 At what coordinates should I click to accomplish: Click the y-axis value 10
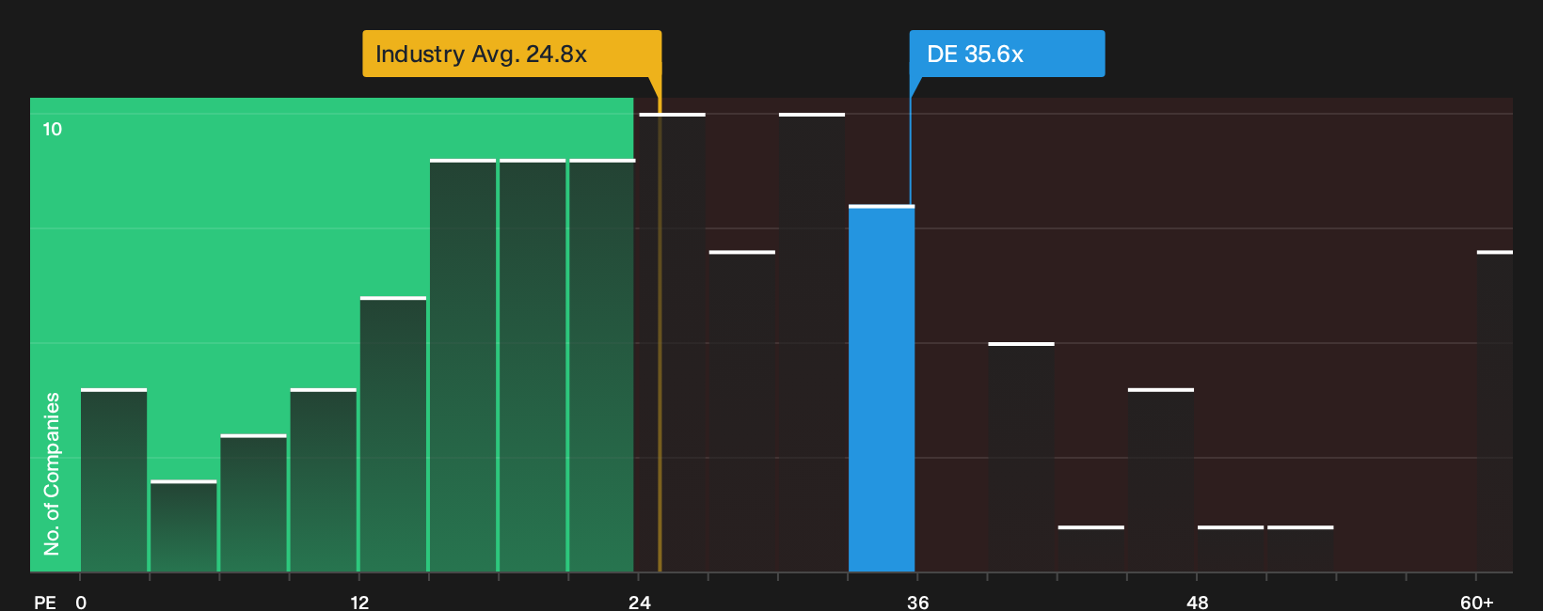[53, 130]
